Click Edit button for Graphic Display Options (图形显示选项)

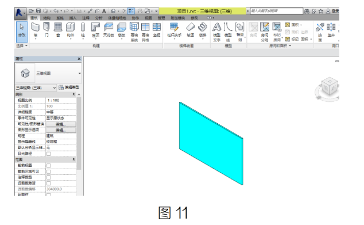click(61, 130)
